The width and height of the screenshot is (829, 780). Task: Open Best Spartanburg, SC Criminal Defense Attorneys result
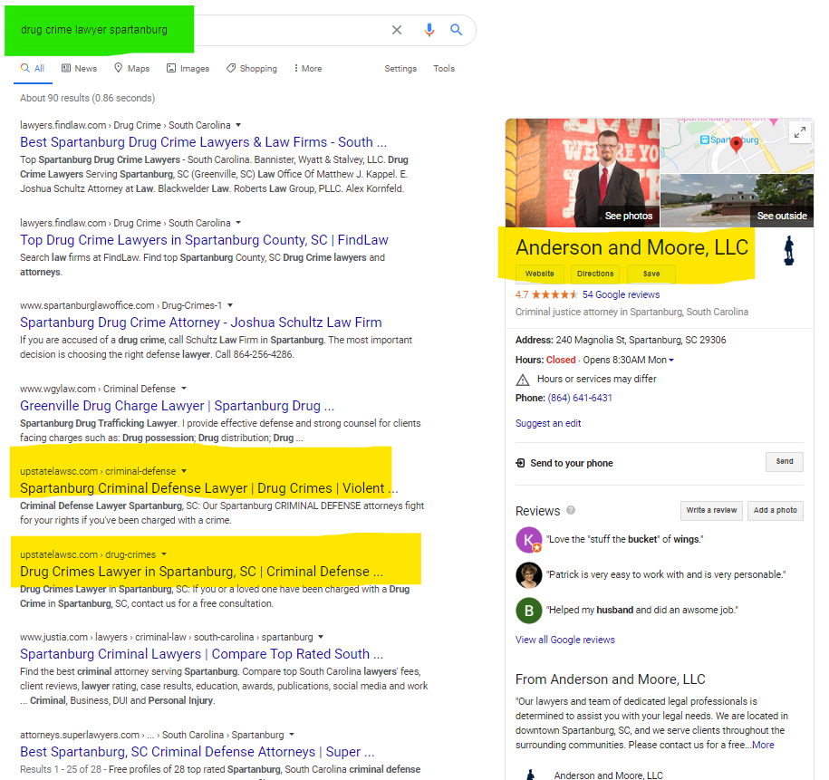(x=198, y=752)
